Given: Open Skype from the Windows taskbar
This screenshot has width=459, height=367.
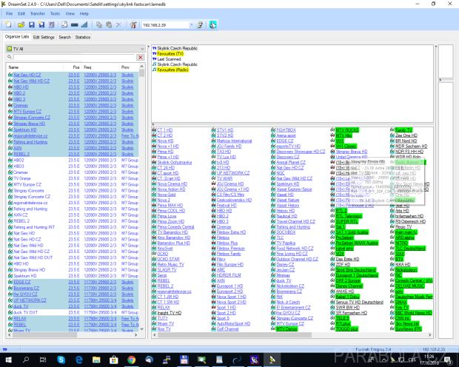Looking at the screenshot, I should [61, 360].
